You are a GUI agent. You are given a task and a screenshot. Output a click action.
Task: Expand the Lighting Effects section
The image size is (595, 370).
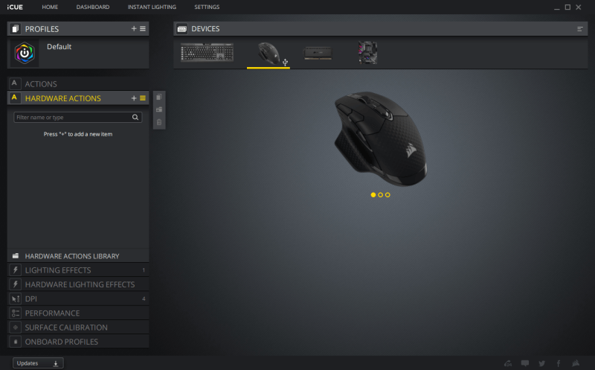(78, 270)
